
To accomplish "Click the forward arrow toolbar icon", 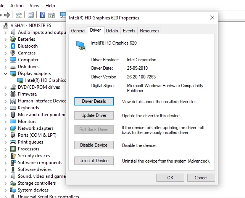I will click(7, 15).
